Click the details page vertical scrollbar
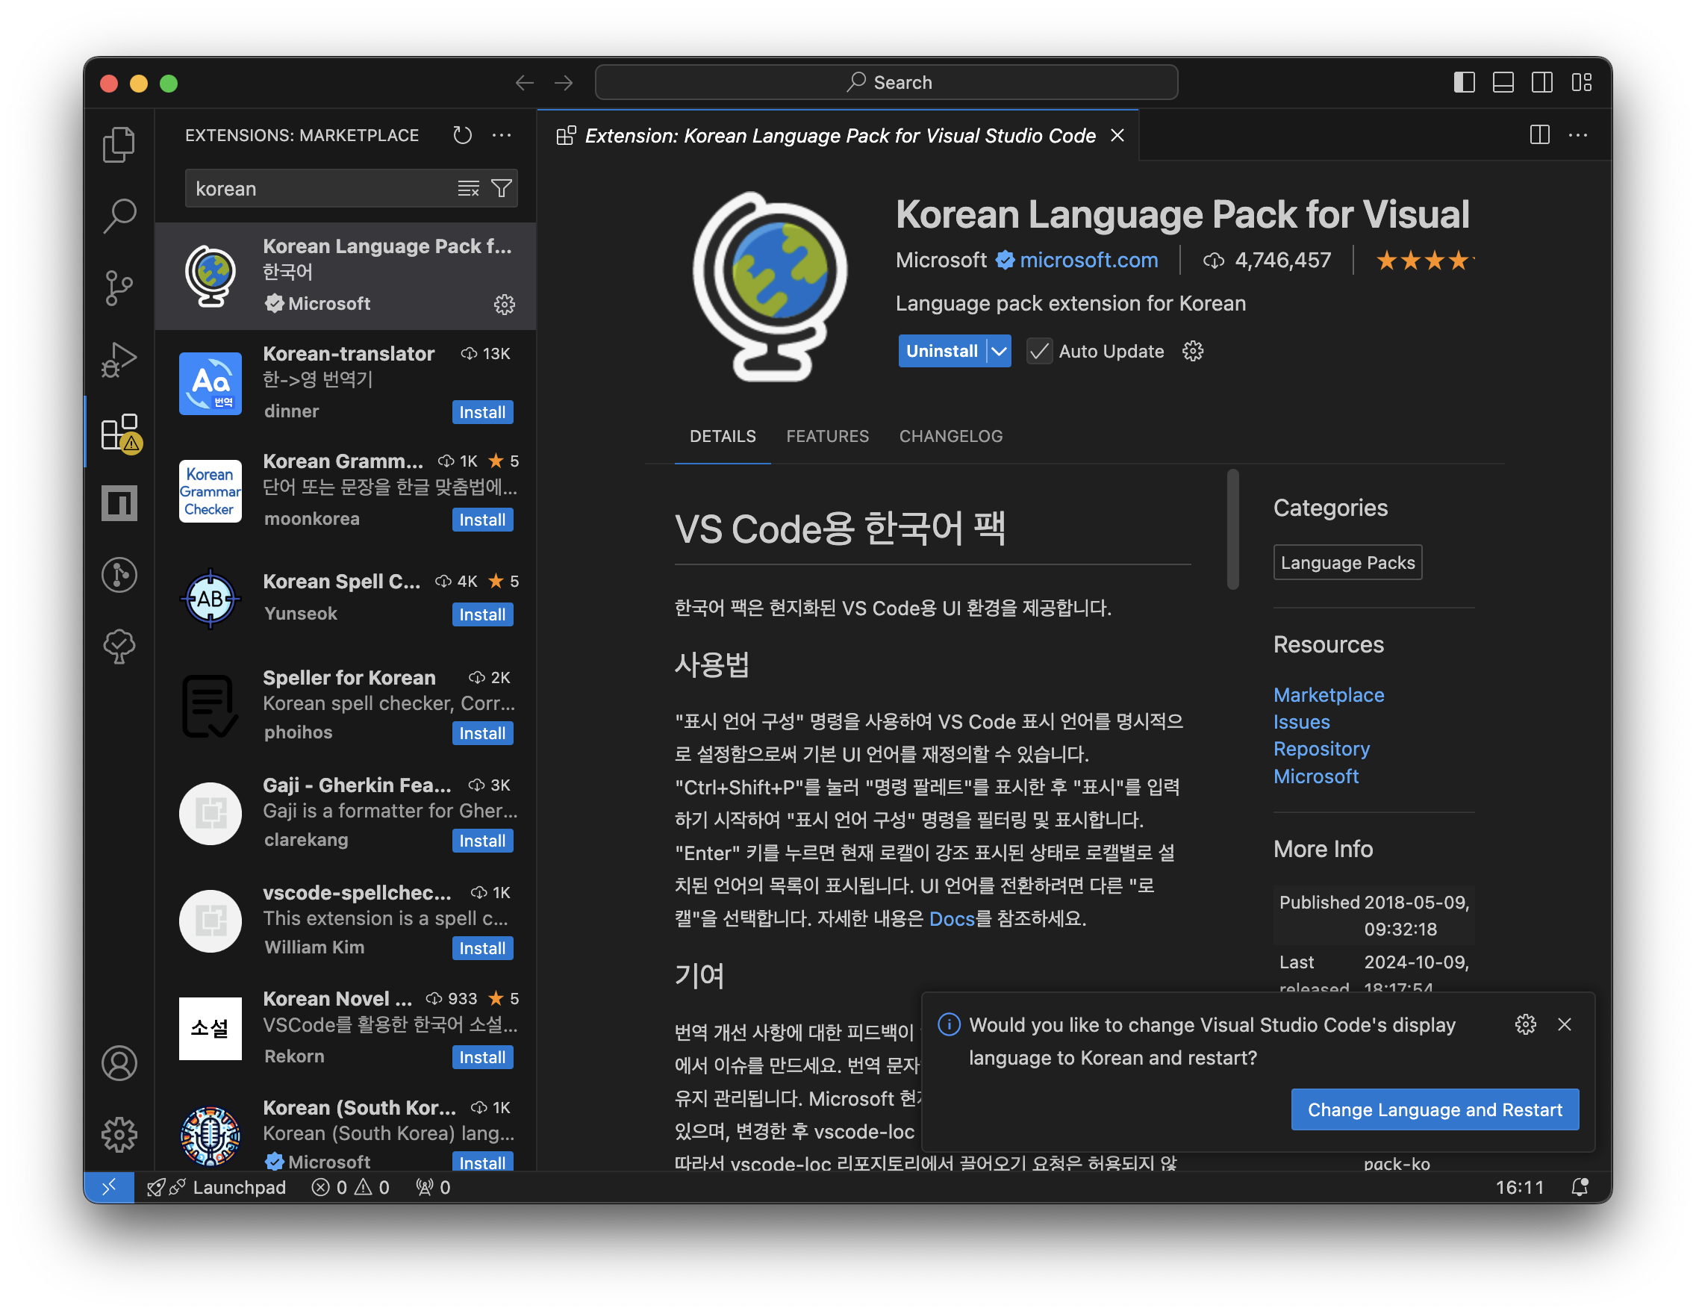1696x1314 pixels. point(1232,531)
